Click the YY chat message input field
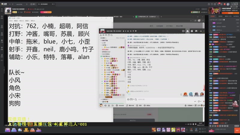The width and height of the screenshot is (240, 135). (165, 100)
